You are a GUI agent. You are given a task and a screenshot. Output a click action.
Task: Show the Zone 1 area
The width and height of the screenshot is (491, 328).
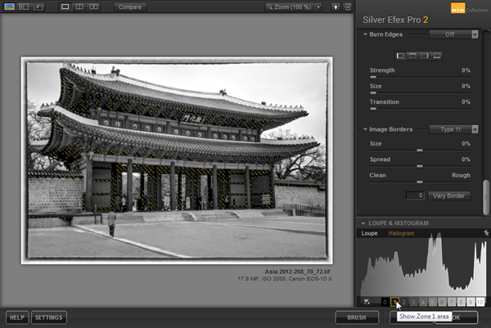coord(394,302)
